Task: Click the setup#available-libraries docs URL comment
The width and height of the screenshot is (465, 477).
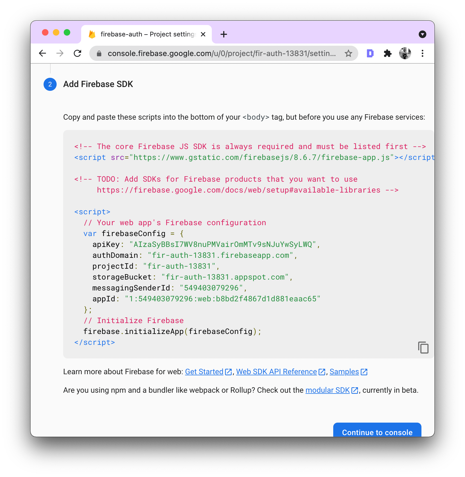Action: pyautogui.click(x=239, y=190)
